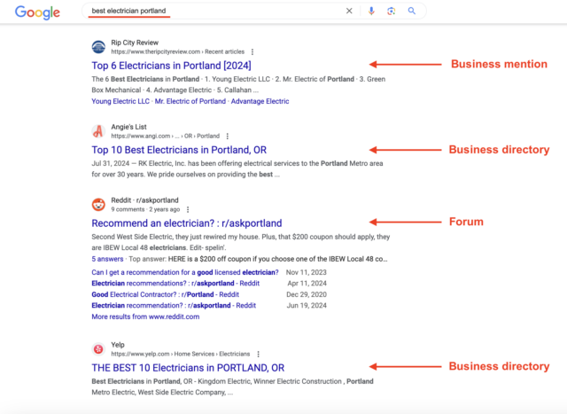This screenshot has width=567, height=414.
Task: Open Mr. Electric of Portland sitelink
Action: 190,101
